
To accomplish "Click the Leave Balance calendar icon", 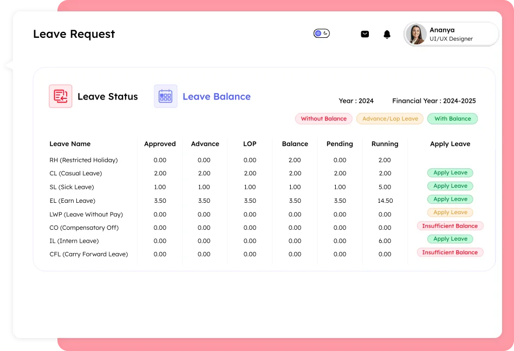I will pyautogui.click(x=165, y=96).
